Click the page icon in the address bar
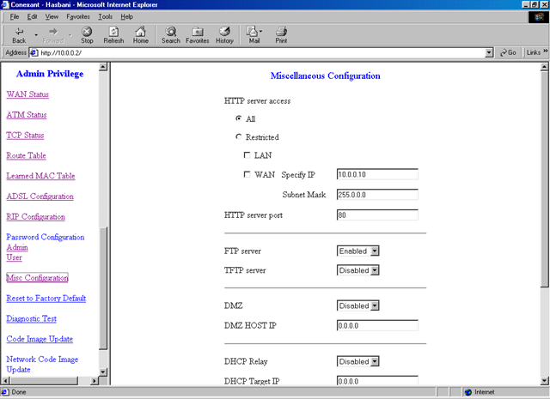The image size is (550, 399). click(34, 53)
